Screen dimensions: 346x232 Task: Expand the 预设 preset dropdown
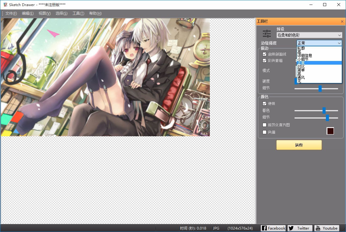pyautogui.click(x=309, y=35)
